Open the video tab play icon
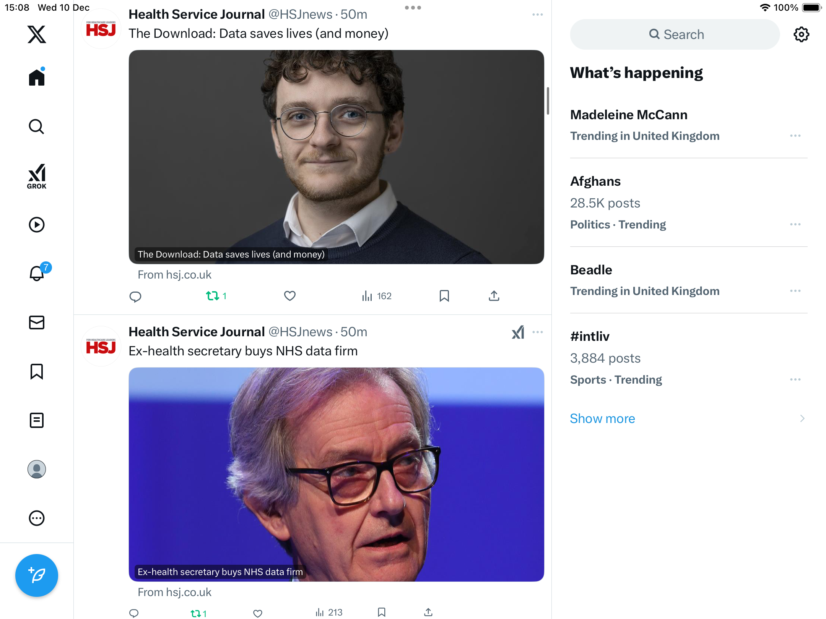The width and height of the screenshot is (826, 619). click(37, 225)
